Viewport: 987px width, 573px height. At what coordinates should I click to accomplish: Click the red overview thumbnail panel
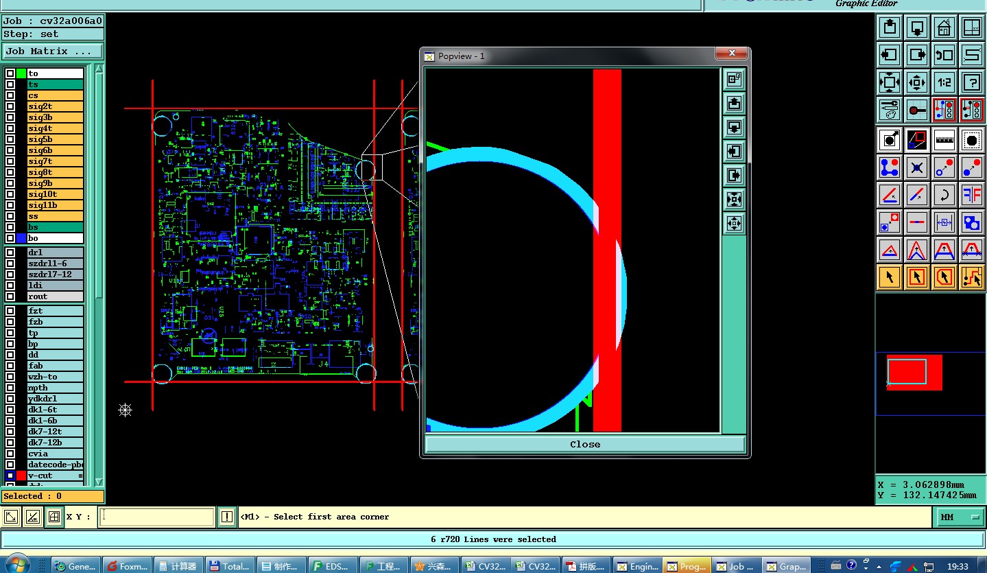[x=914, y=372]
